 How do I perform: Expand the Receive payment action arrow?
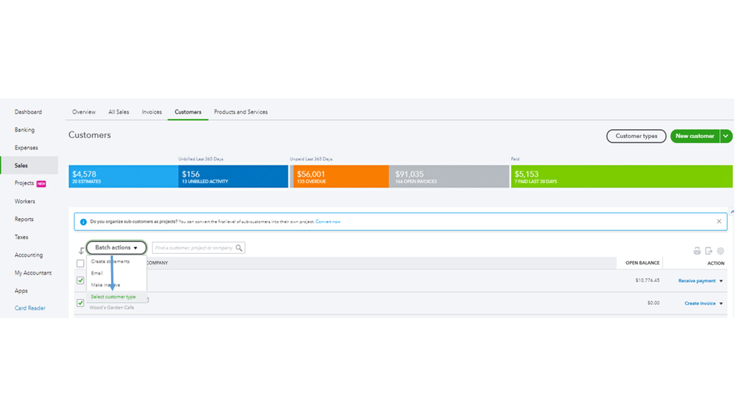coord(721,281)
